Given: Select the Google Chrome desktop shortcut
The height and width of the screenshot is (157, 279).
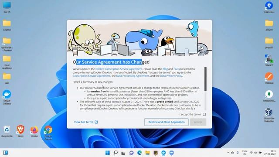Looking at the screenshot, I should tap(48, 133).
